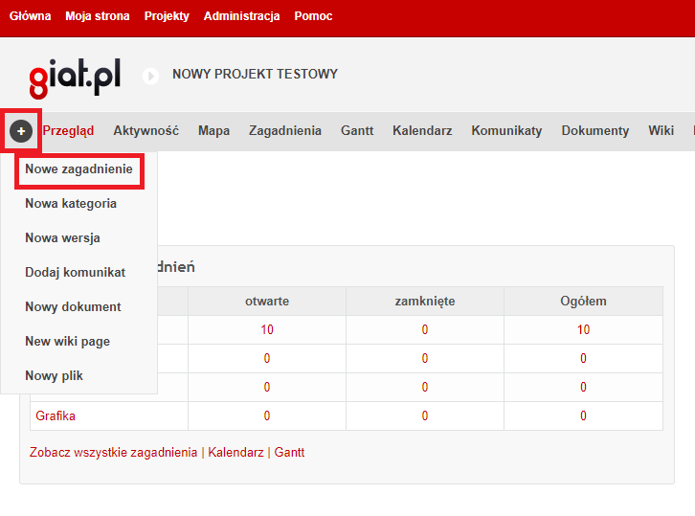695x516 pixels.
Task: Open the Administracja section
Action: tap(241, 16)
